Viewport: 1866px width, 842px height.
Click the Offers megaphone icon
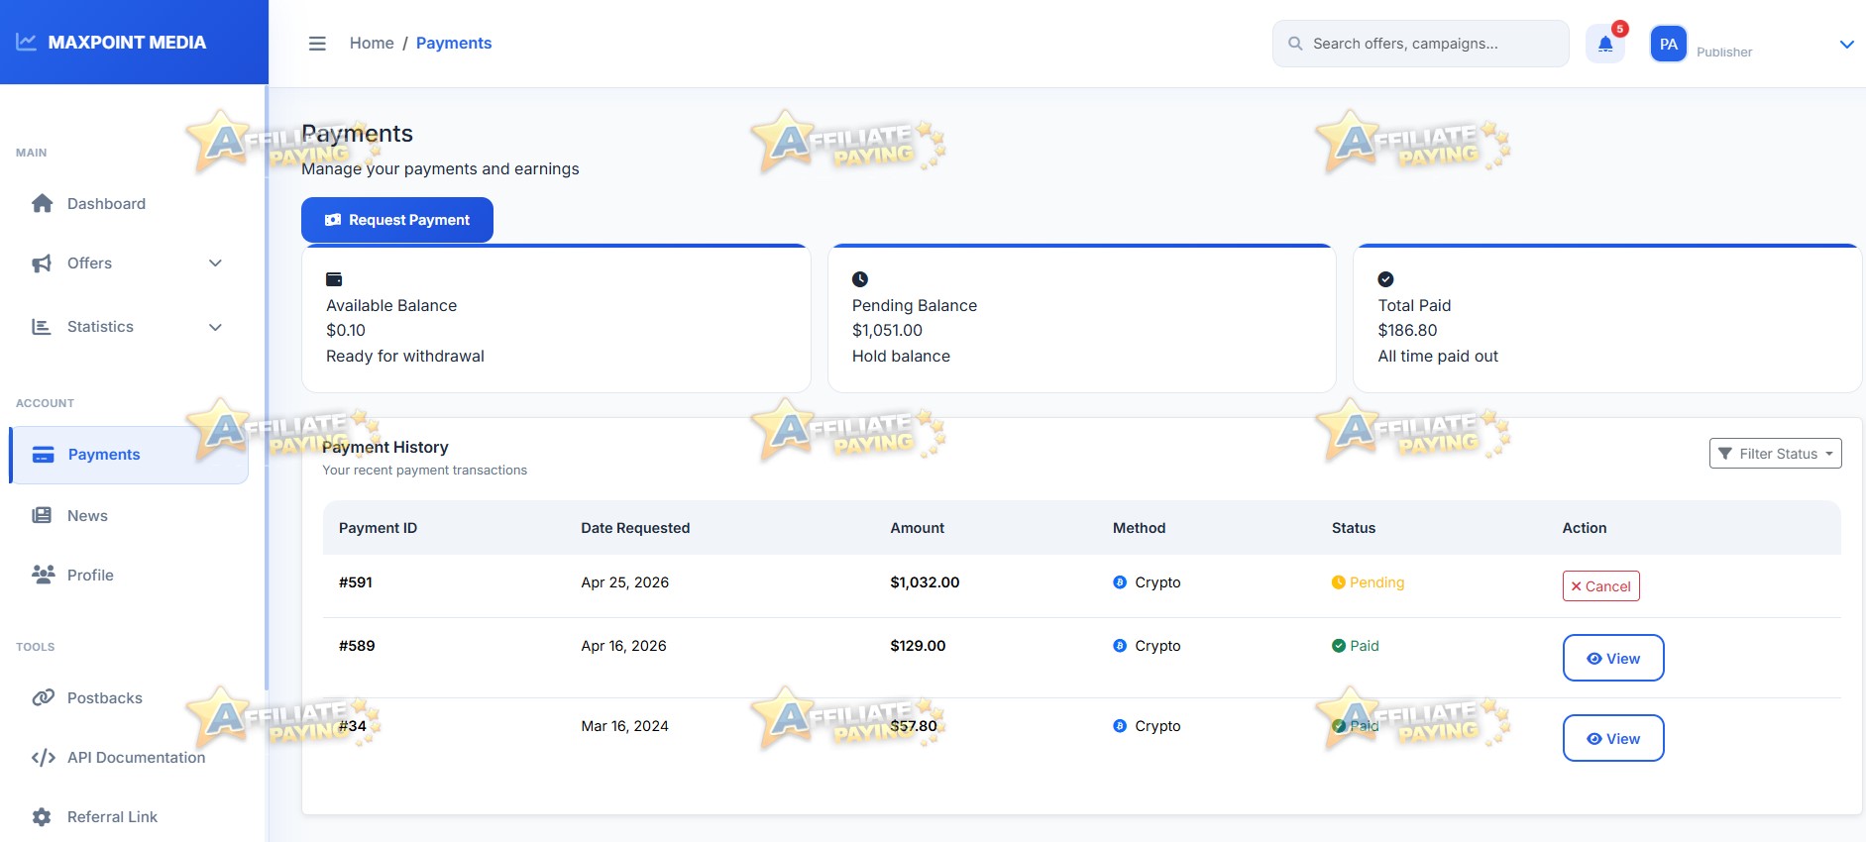click(x=42, y=263)
